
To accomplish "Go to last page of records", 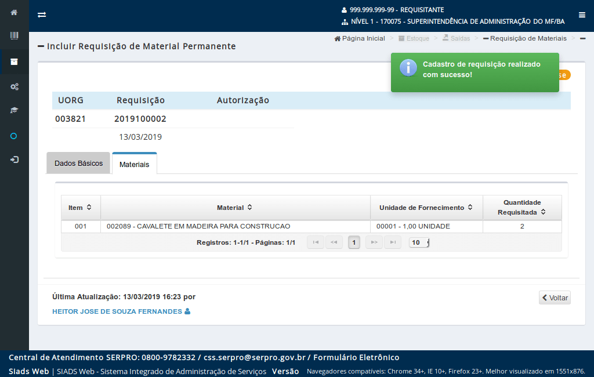I will click(x=393, y=242).
